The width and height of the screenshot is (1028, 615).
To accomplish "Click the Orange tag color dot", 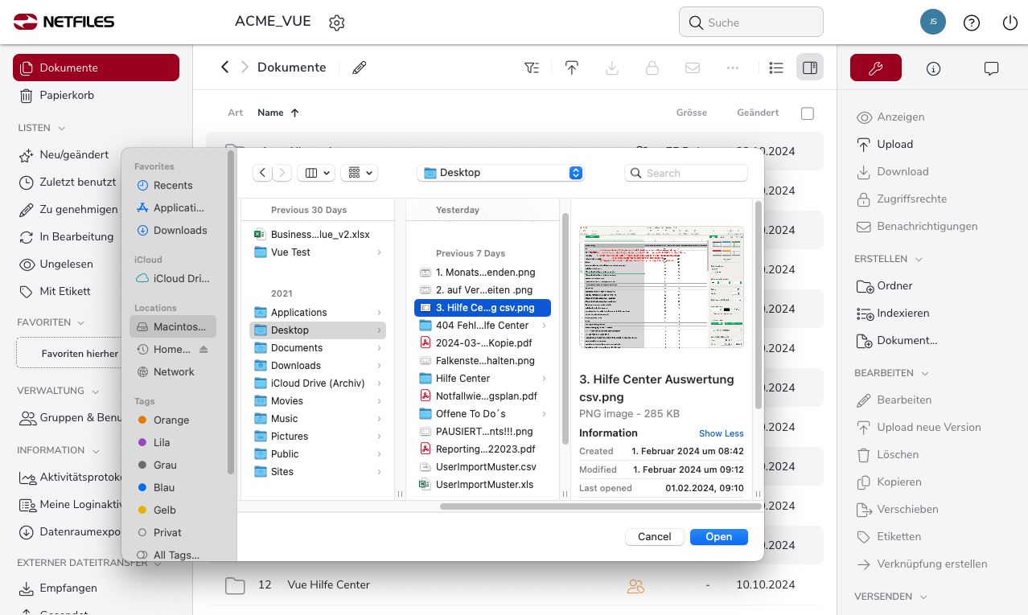I will coord(142,420).
